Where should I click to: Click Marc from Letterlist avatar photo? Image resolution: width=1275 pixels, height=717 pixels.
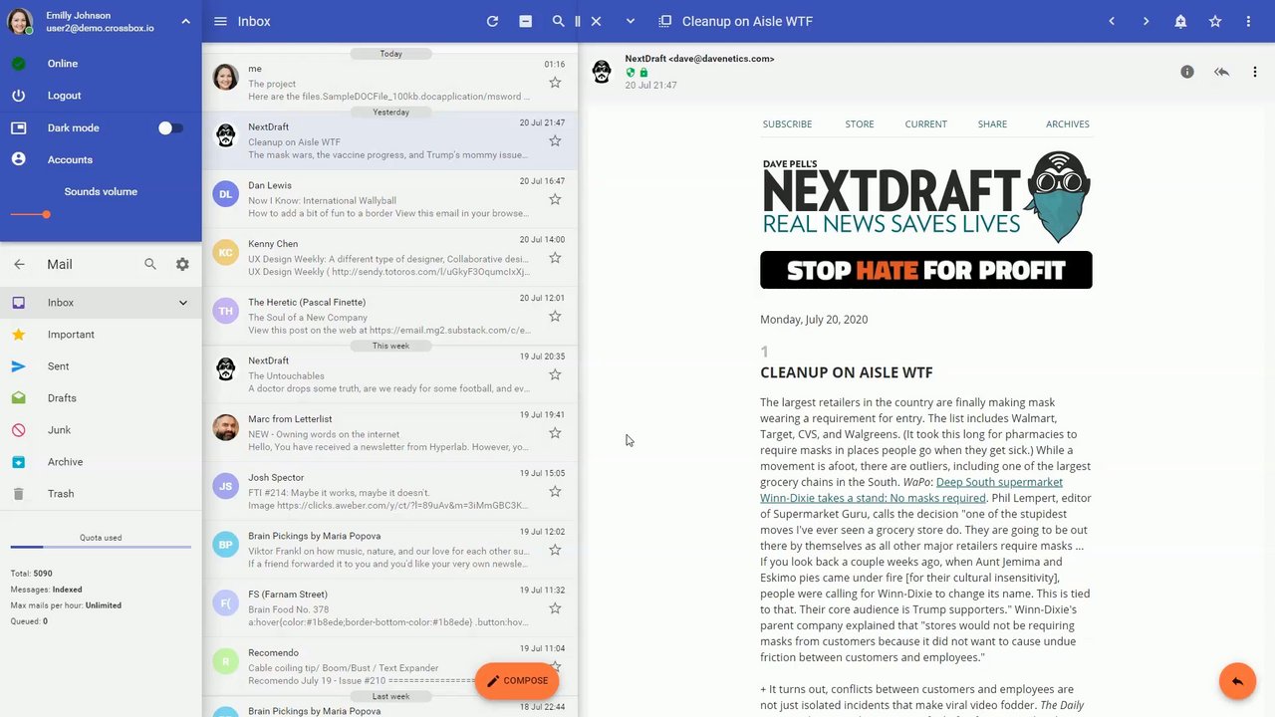(226, 427)
